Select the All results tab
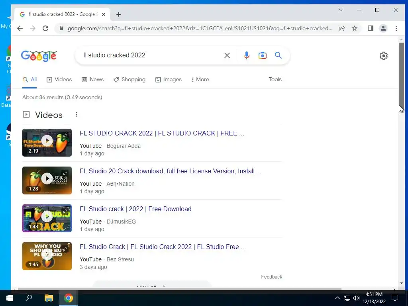Screen dimensions: 408x306 coord(29,79)
